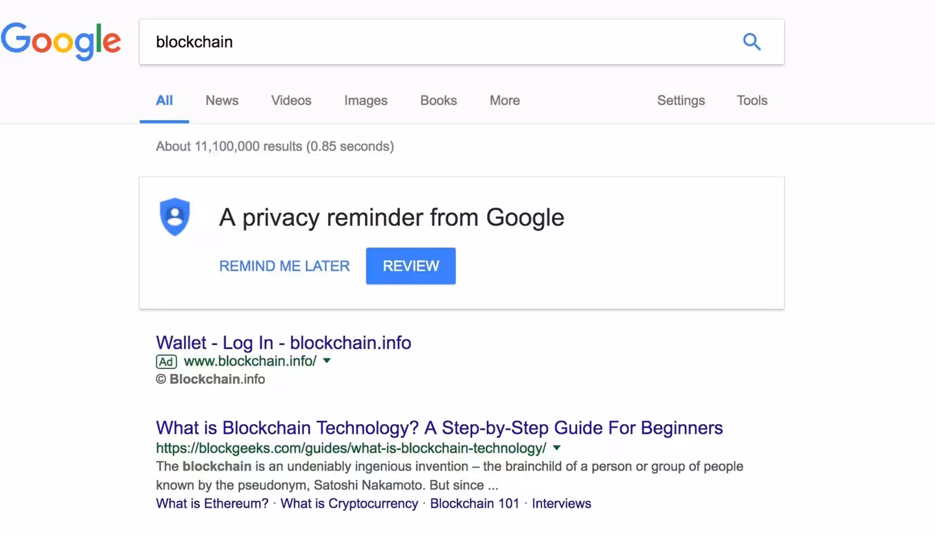The height and width of the screenshot is (535, 935).
Task: Switch to the Videos tab
Action: [291, 101]
